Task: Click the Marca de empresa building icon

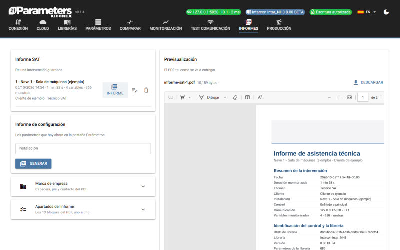Action: click(x=23, y=186)
